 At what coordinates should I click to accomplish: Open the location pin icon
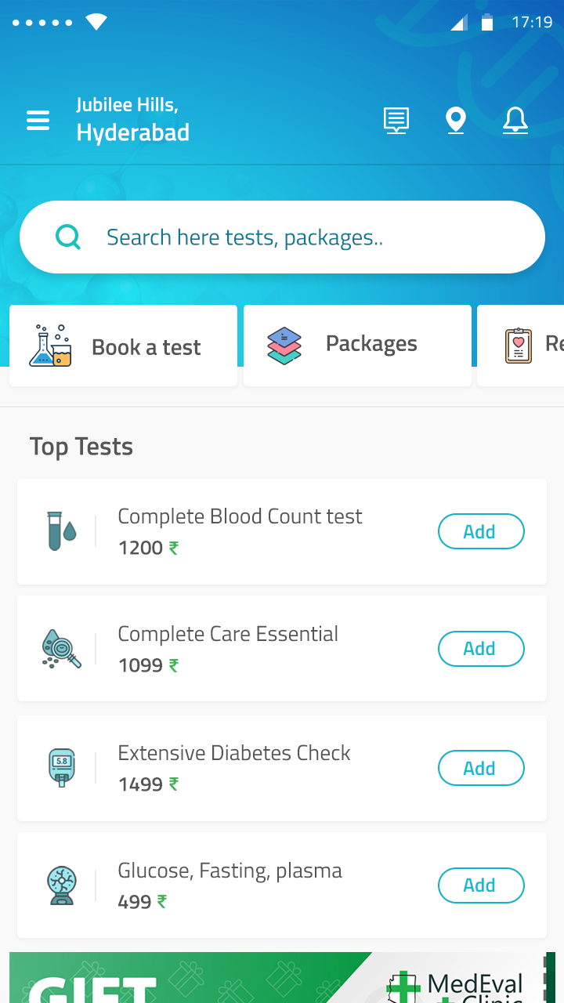click(455, 121)
